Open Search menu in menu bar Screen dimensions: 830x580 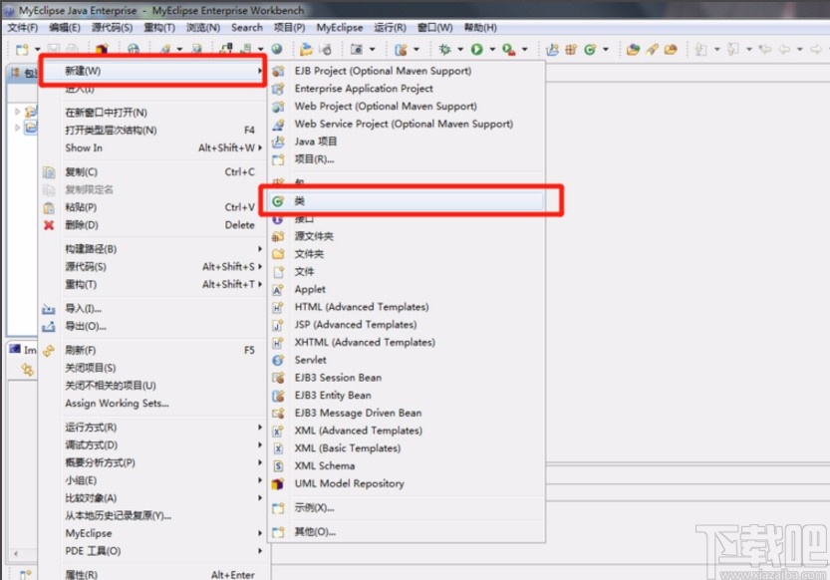pos(247,28)
